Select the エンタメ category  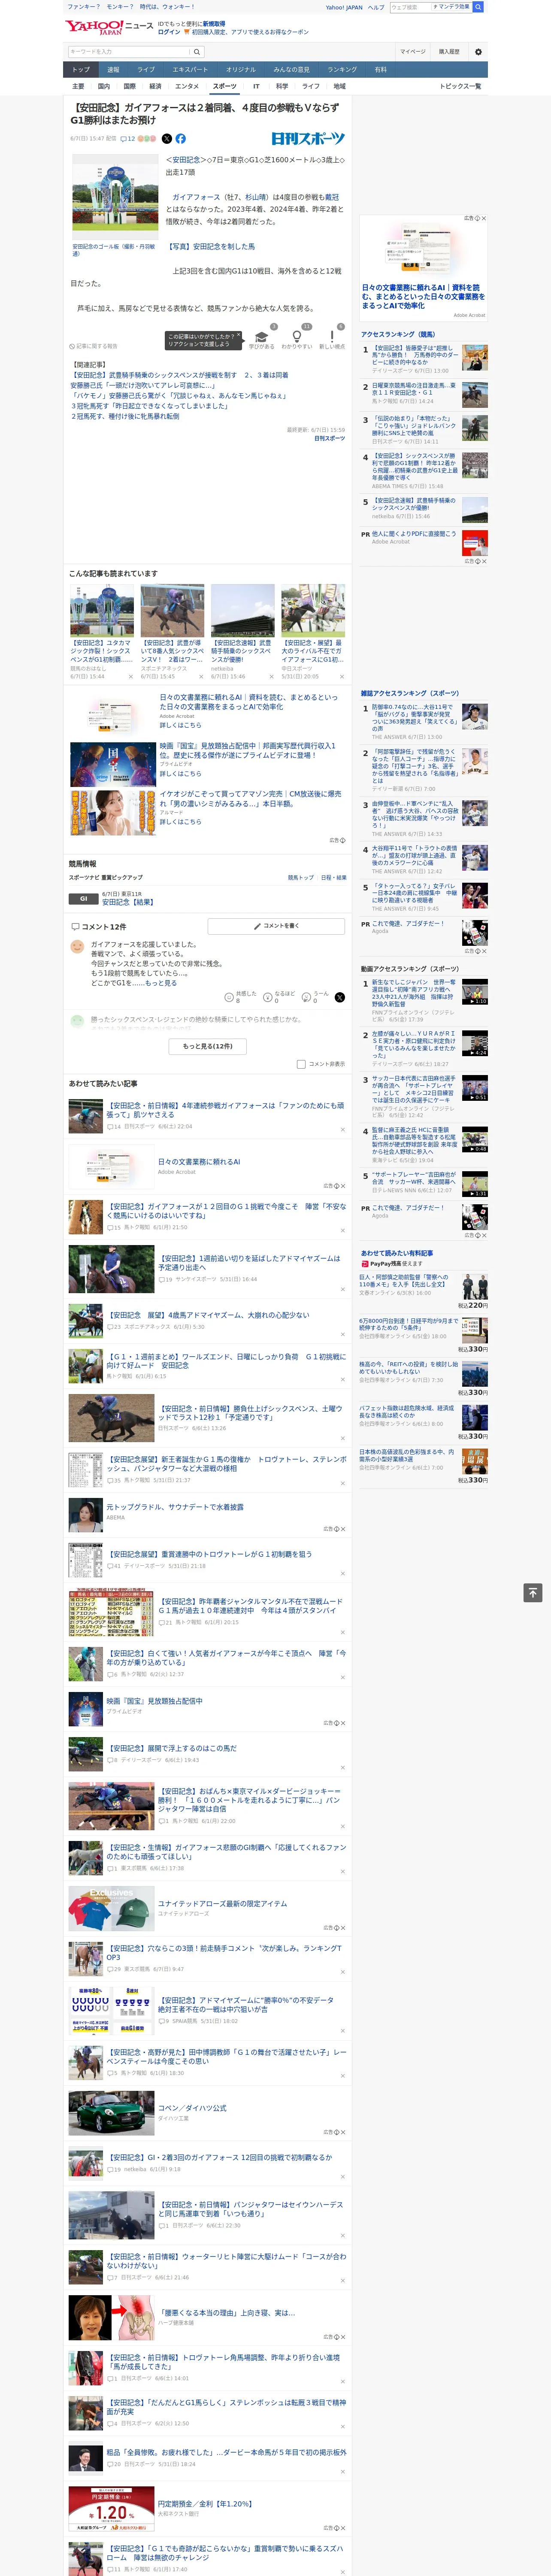point(187,87)
